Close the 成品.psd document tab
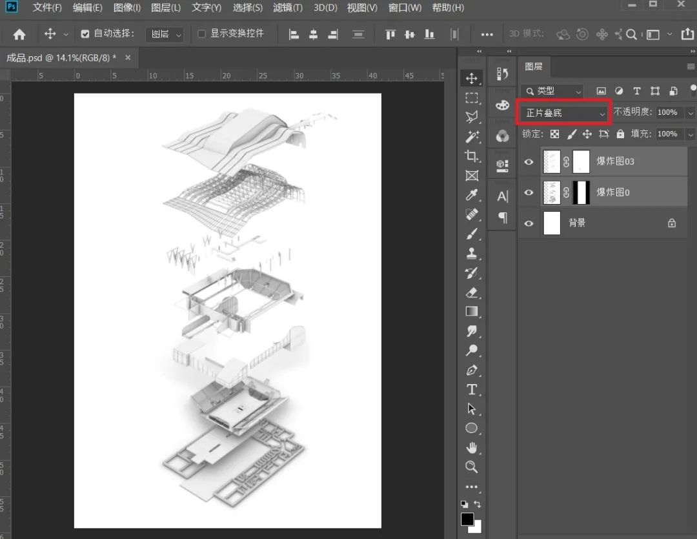The width and height of the screenshot is (697, 539). (x=128, y=57)
